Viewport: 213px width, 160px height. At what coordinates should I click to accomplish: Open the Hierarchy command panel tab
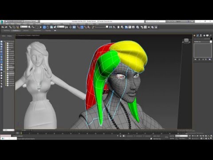pos(201,36)
